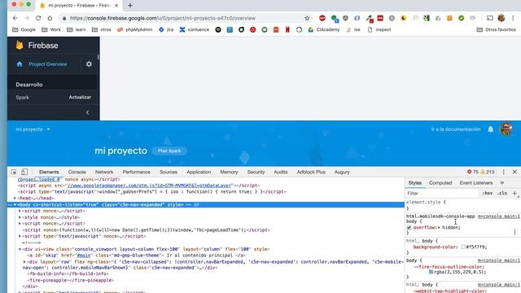The height and width of the screenshot is (293, 521).
Task: Toggle the :hov element state panel
Action: [x=487, y=194]
